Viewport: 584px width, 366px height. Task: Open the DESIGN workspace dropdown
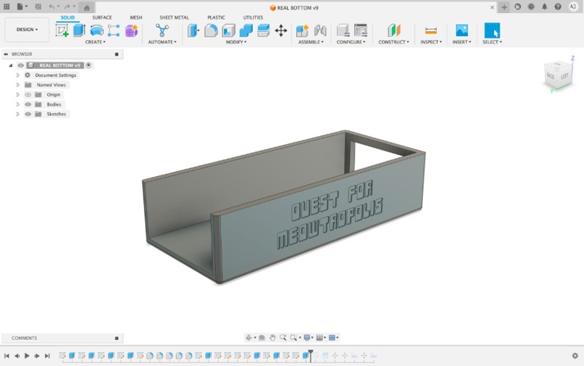27,30
